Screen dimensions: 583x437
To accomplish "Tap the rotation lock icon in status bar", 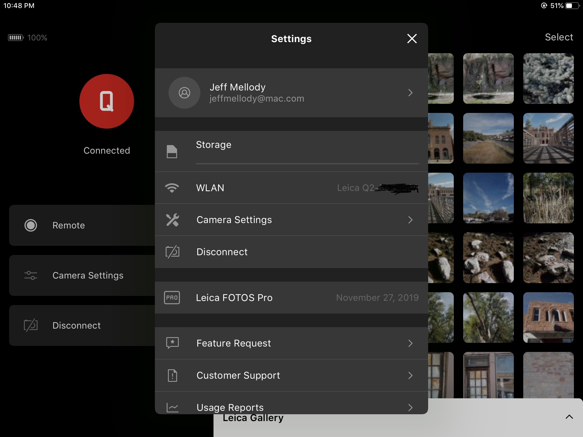I will [544, 6].
